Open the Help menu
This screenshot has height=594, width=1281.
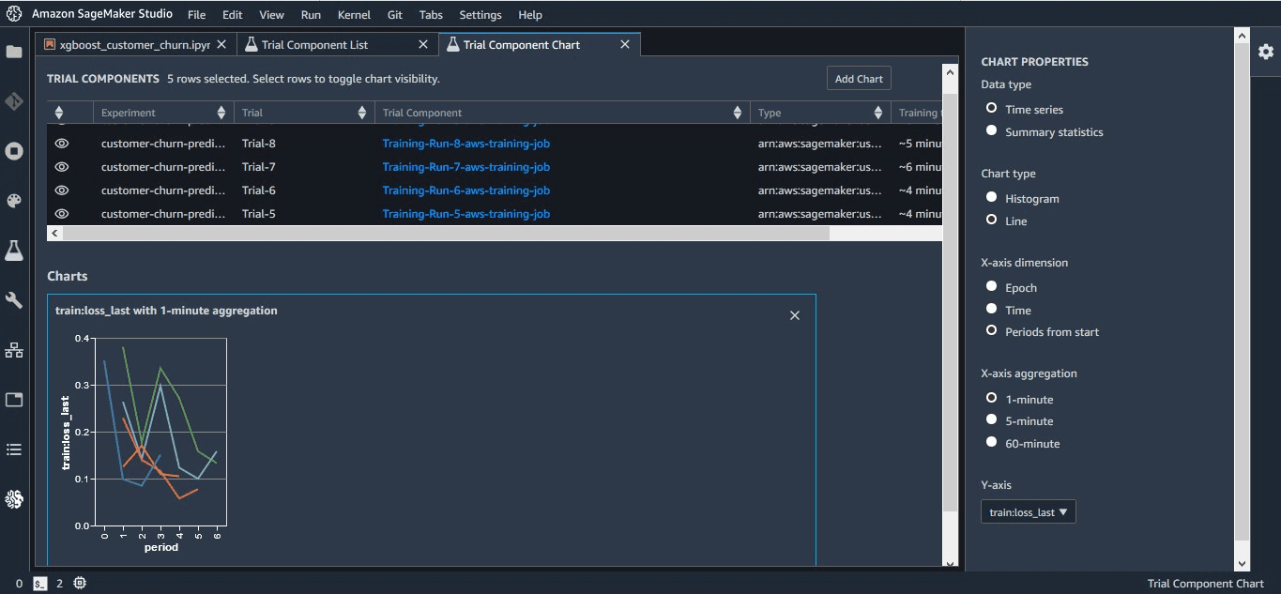530,15
